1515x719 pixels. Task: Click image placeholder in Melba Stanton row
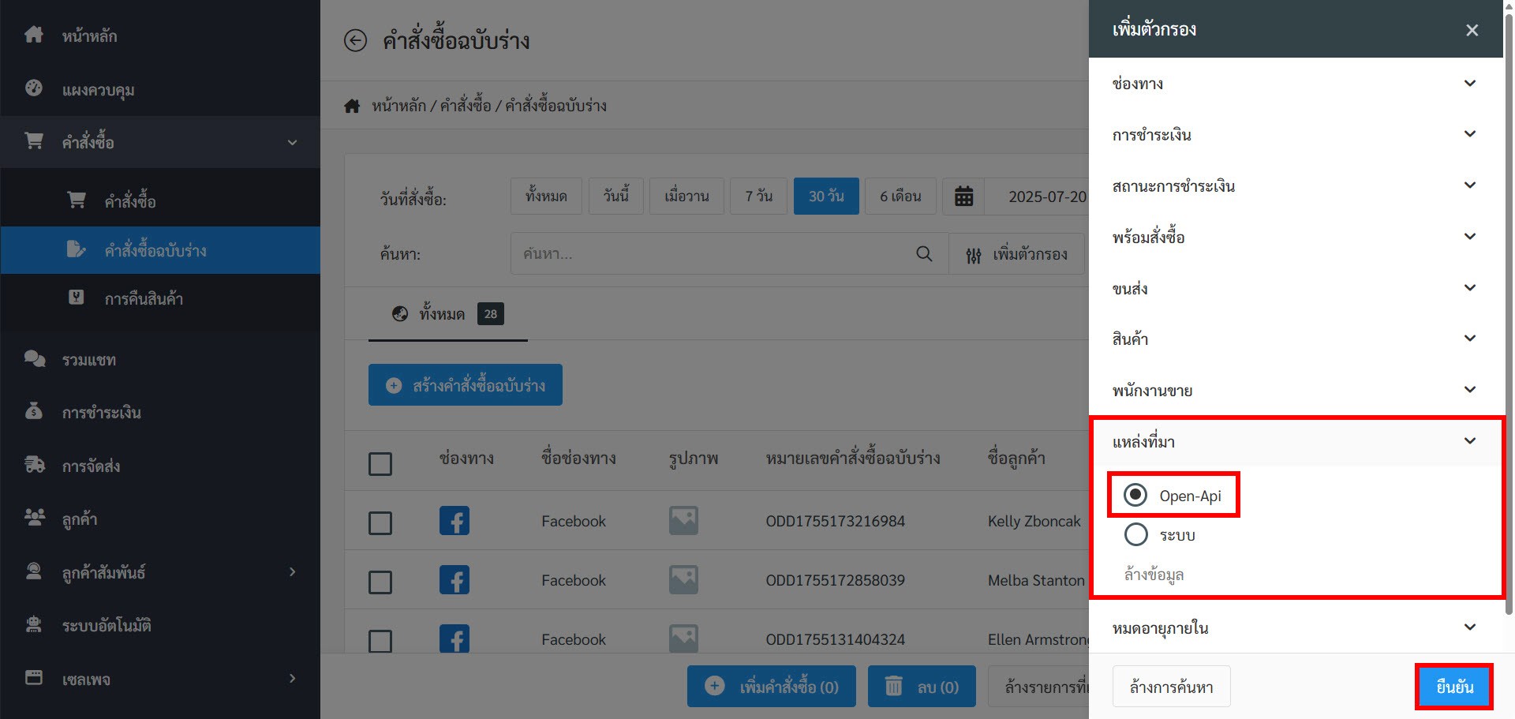(x=683, y=579)
